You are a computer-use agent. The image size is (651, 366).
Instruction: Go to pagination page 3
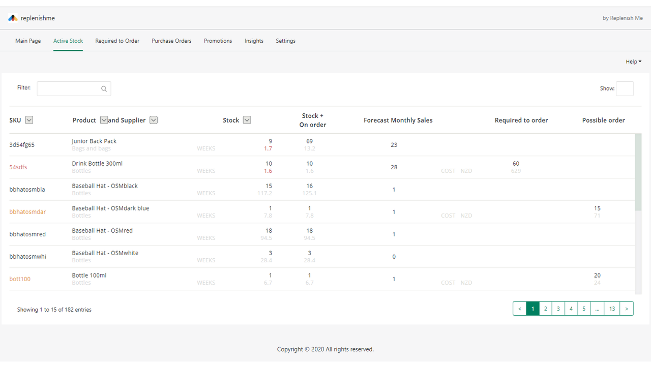point(558,309)
